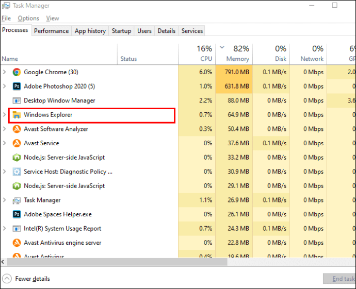This screenshot has width=356, height=289.
Task: Select the Processes tab
Action: point(15,30)
